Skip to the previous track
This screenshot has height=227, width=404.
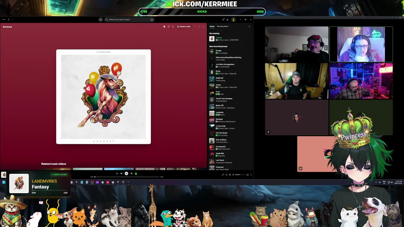click(x=121, y=173)
